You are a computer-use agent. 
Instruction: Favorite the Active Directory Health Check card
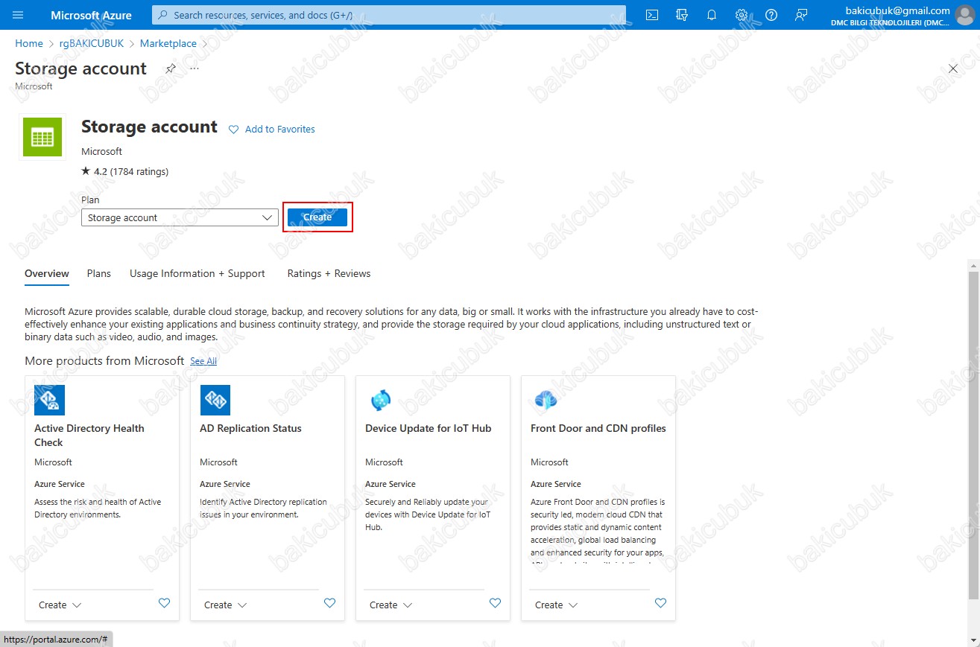pos(165,603)
